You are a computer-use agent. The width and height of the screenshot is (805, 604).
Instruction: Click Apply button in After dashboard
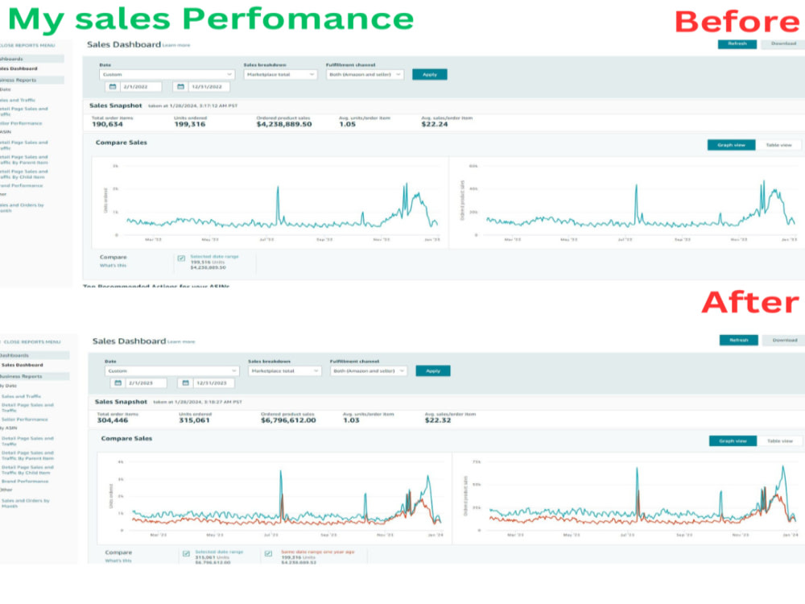tap(433, 370)
